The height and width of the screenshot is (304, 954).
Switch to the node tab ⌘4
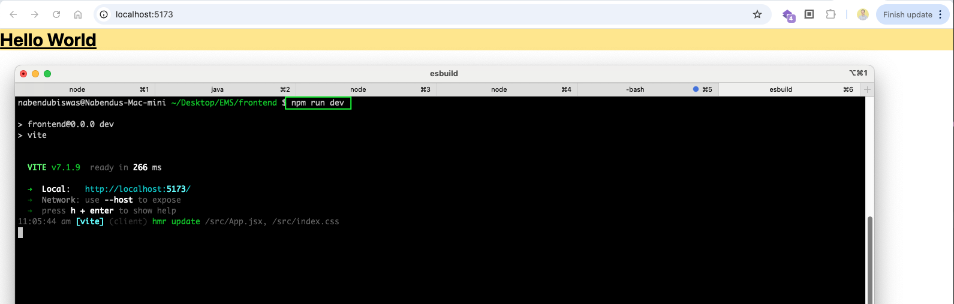coord(507,89)
